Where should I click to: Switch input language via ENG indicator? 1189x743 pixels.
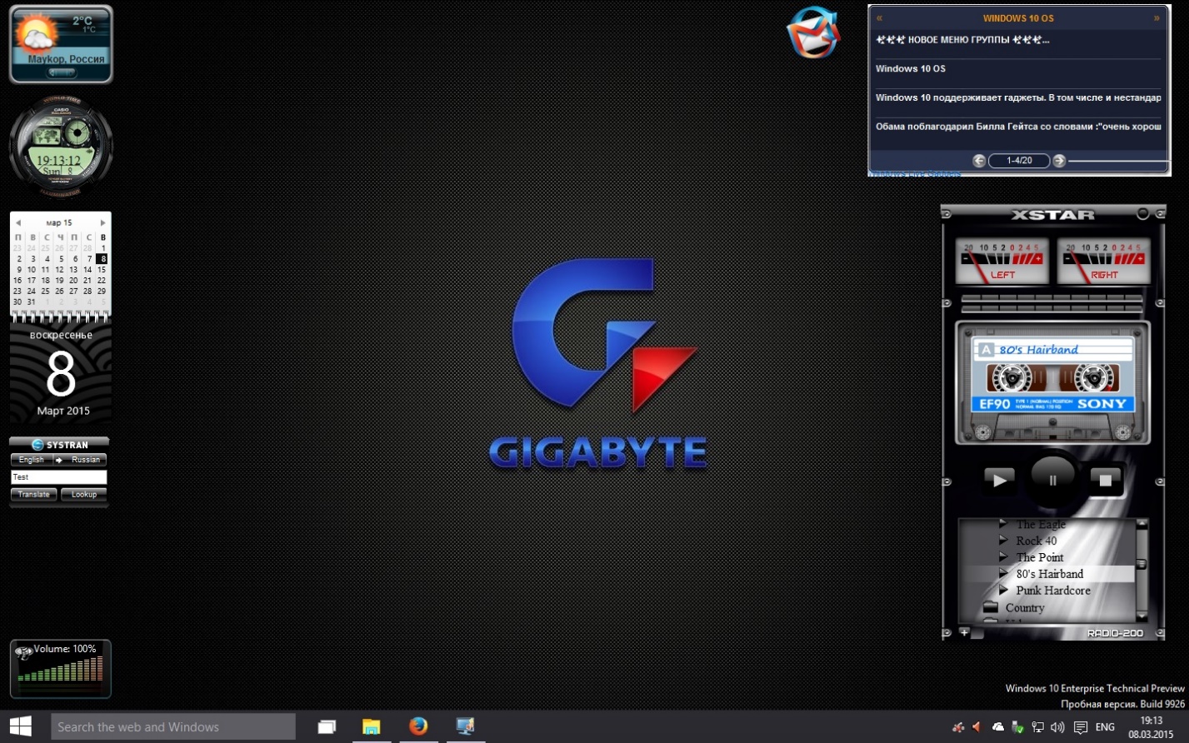1105,727
